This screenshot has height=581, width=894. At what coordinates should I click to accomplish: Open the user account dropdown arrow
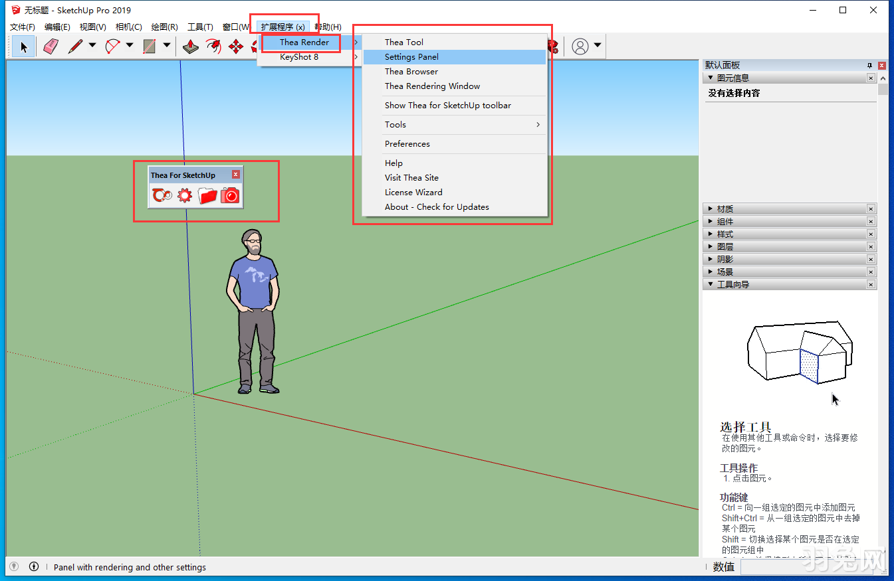point(598,46)
